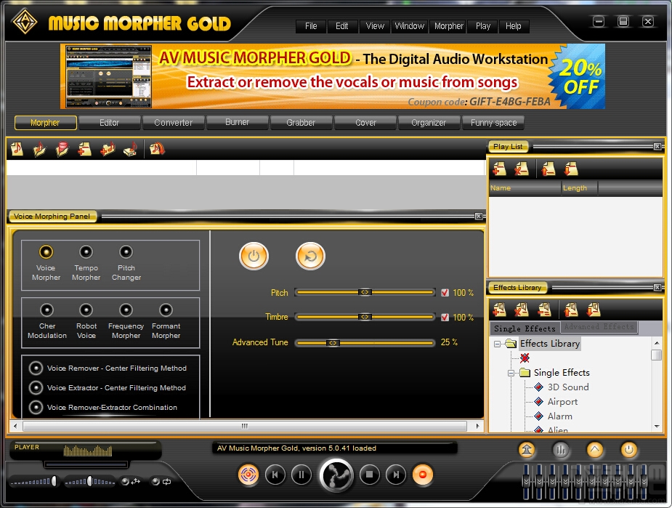Click the Advanced Tune slider handle
The width and height of the screenshot is (672, 508).
click(333, 343)
